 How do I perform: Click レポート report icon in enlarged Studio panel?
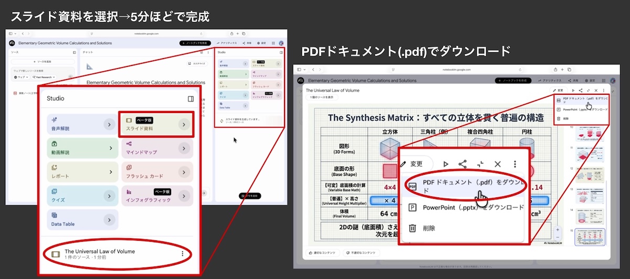point(54,168)
